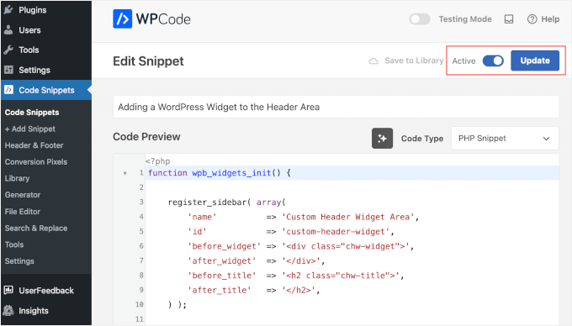Click line number 10 in gutter
The width and height of the screenshot is (572, 326).
[x=140, y=304]
